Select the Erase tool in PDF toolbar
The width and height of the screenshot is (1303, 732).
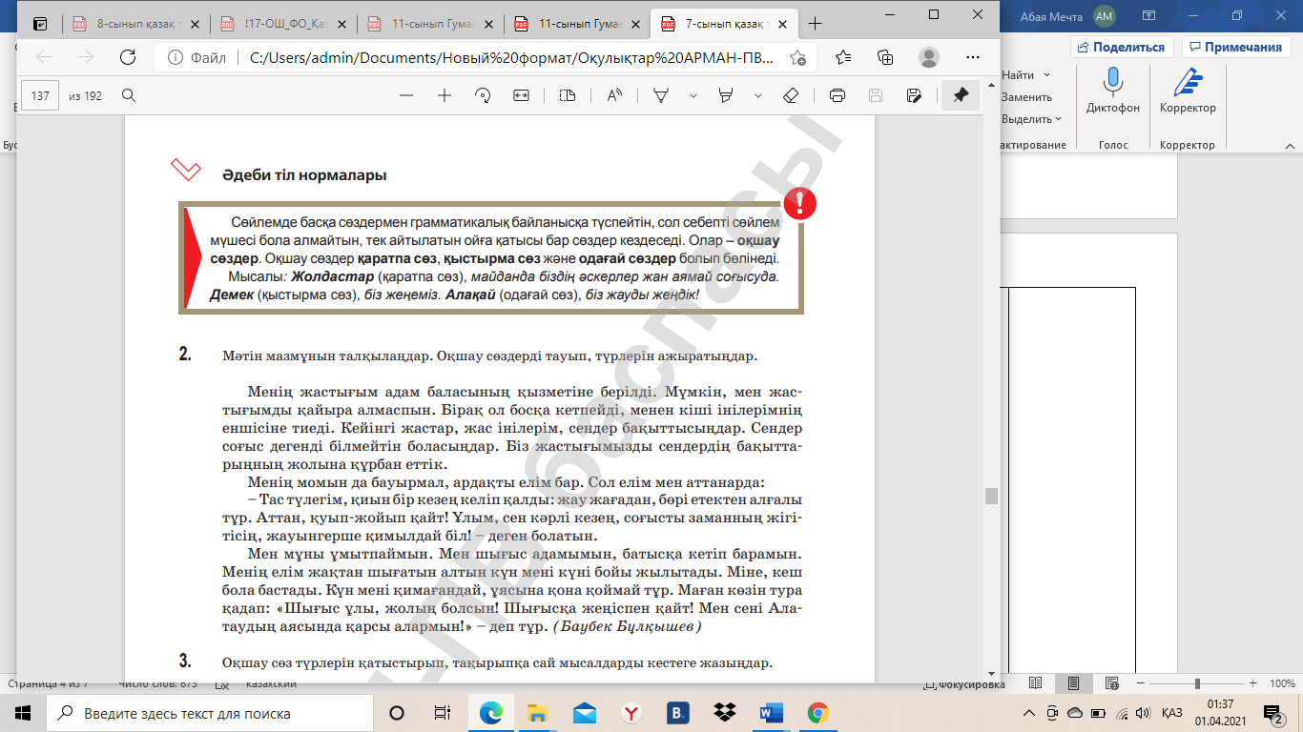click(790, 95)
